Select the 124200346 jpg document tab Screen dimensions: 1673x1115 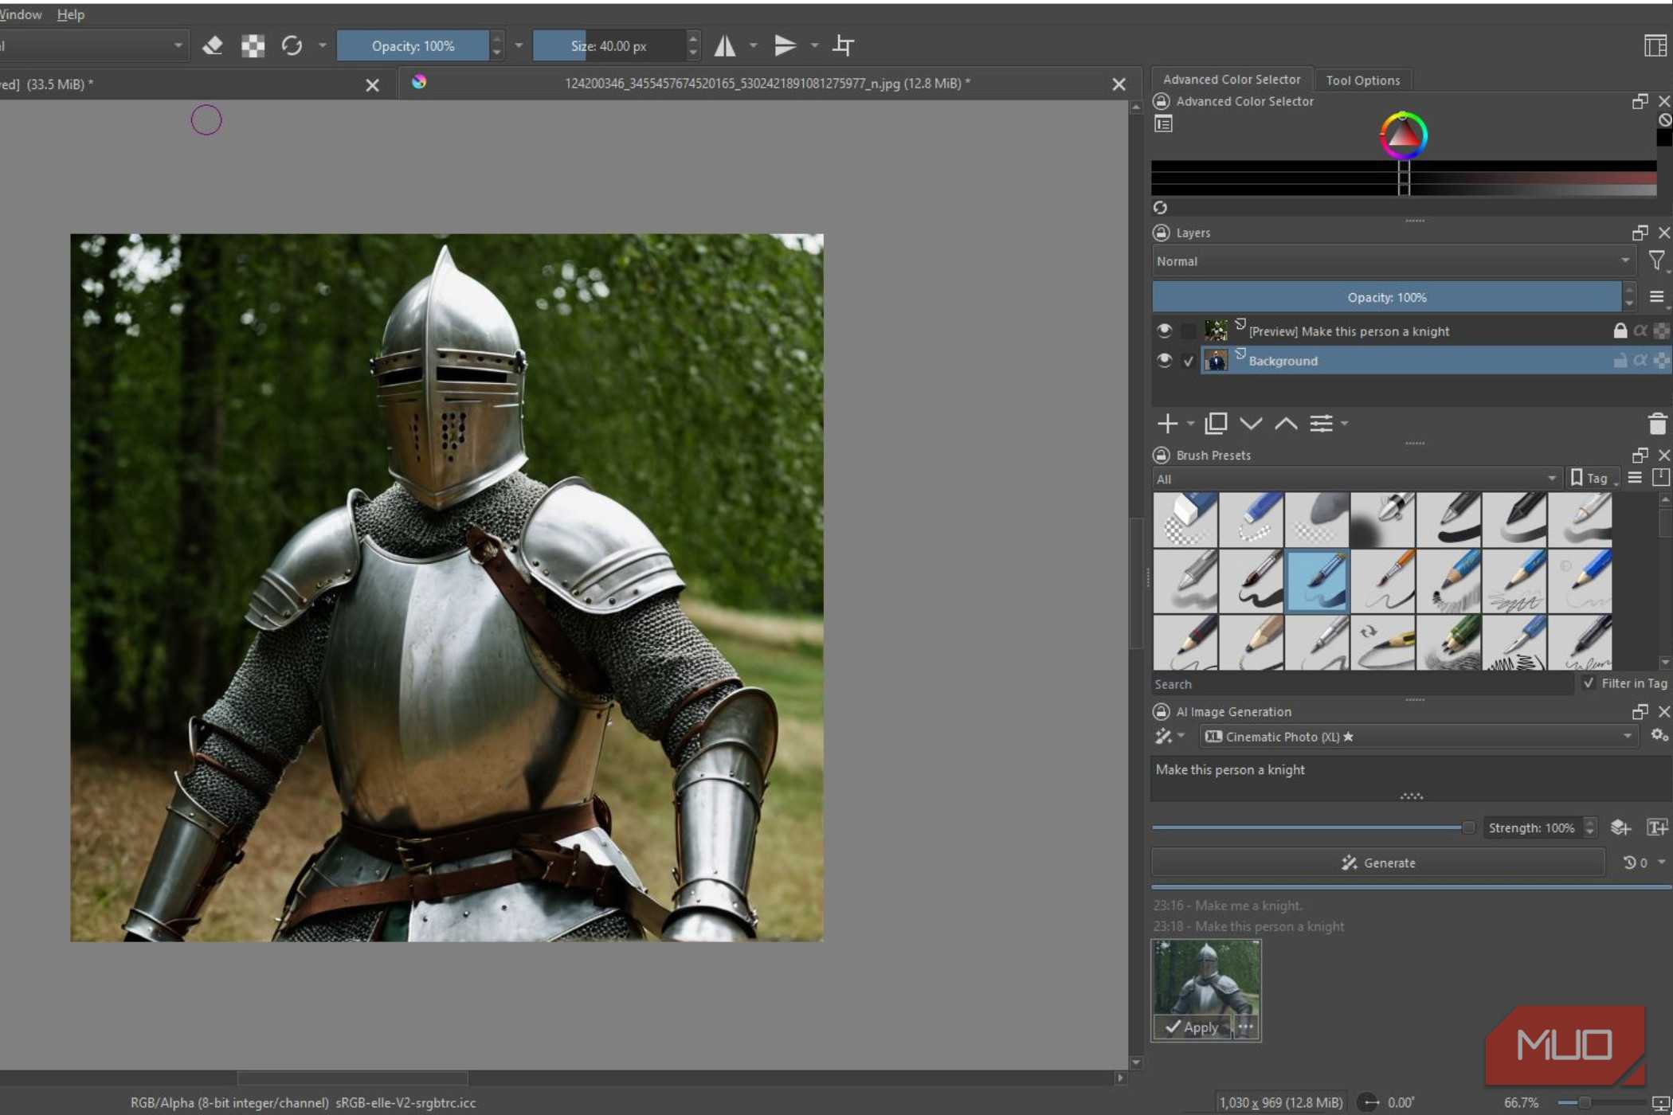(x=766, y=84)
